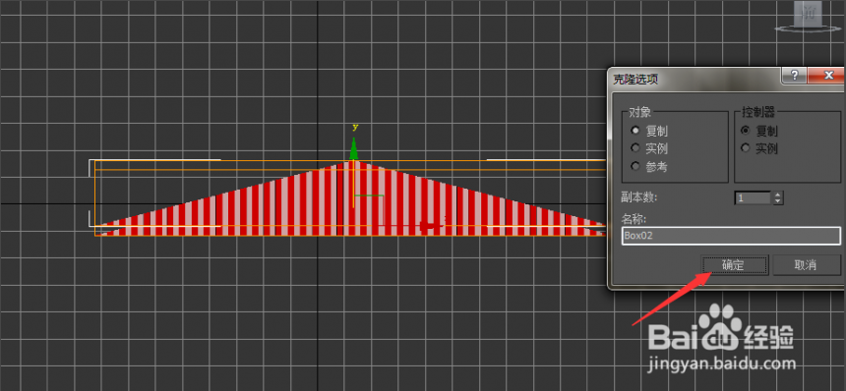Screen dimensions: 846x391
Task: Open help via the question mark button
Action: (x=794, y=76)
